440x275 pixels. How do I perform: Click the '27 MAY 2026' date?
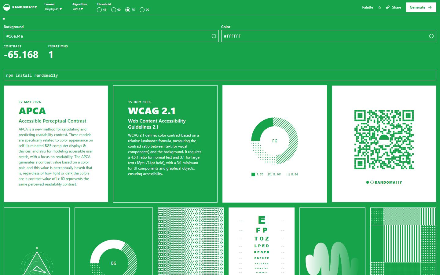click(30, 102)
